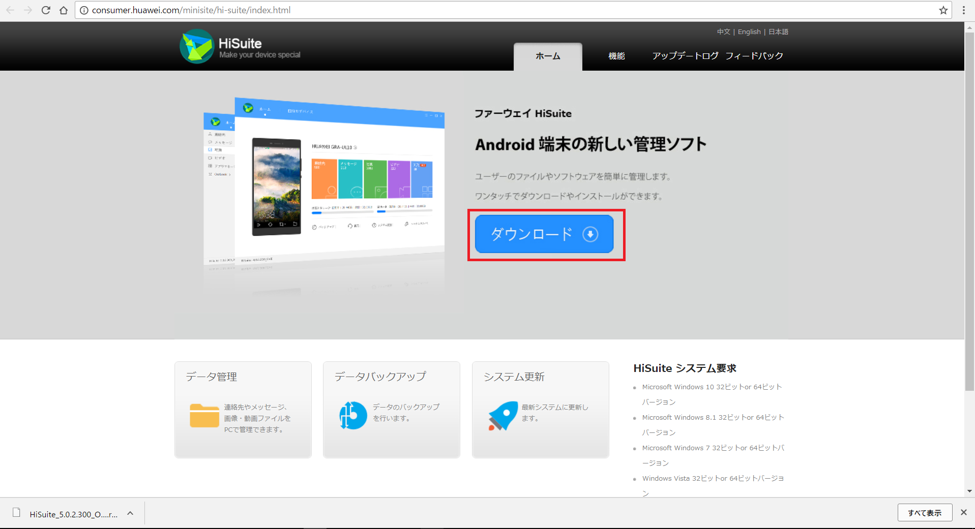Screen dimensions: 975x529
Task: Open HiSuite_5.0.2.300 downloaded file
Action: [x=73, y=514]
